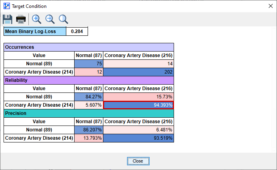Click Coronary Artery Disease (216) header in Reliability
Screen dimensions: 277x170
[x=138, y=89]
